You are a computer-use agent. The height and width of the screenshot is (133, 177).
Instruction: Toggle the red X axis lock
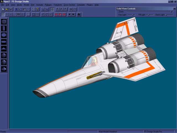(x=56, y=14)
